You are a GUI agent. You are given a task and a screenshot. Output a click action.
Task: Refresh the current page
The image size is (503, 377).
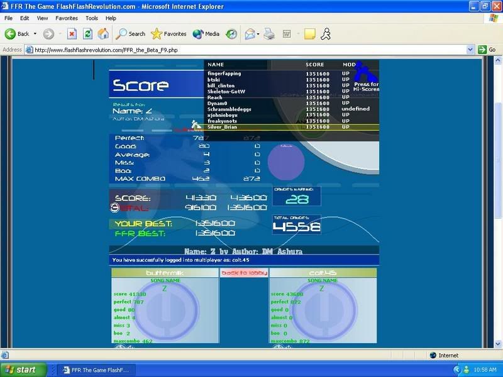[x=87, y=34]
